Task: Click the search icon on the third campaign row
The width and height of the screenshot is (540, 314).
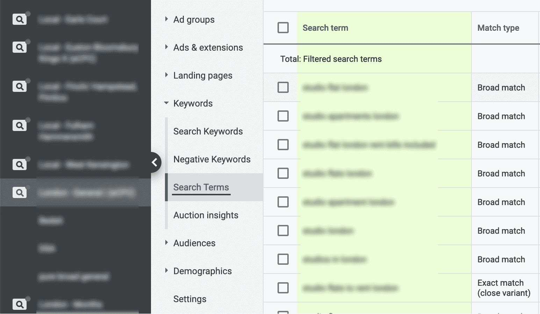Action: 20,86
